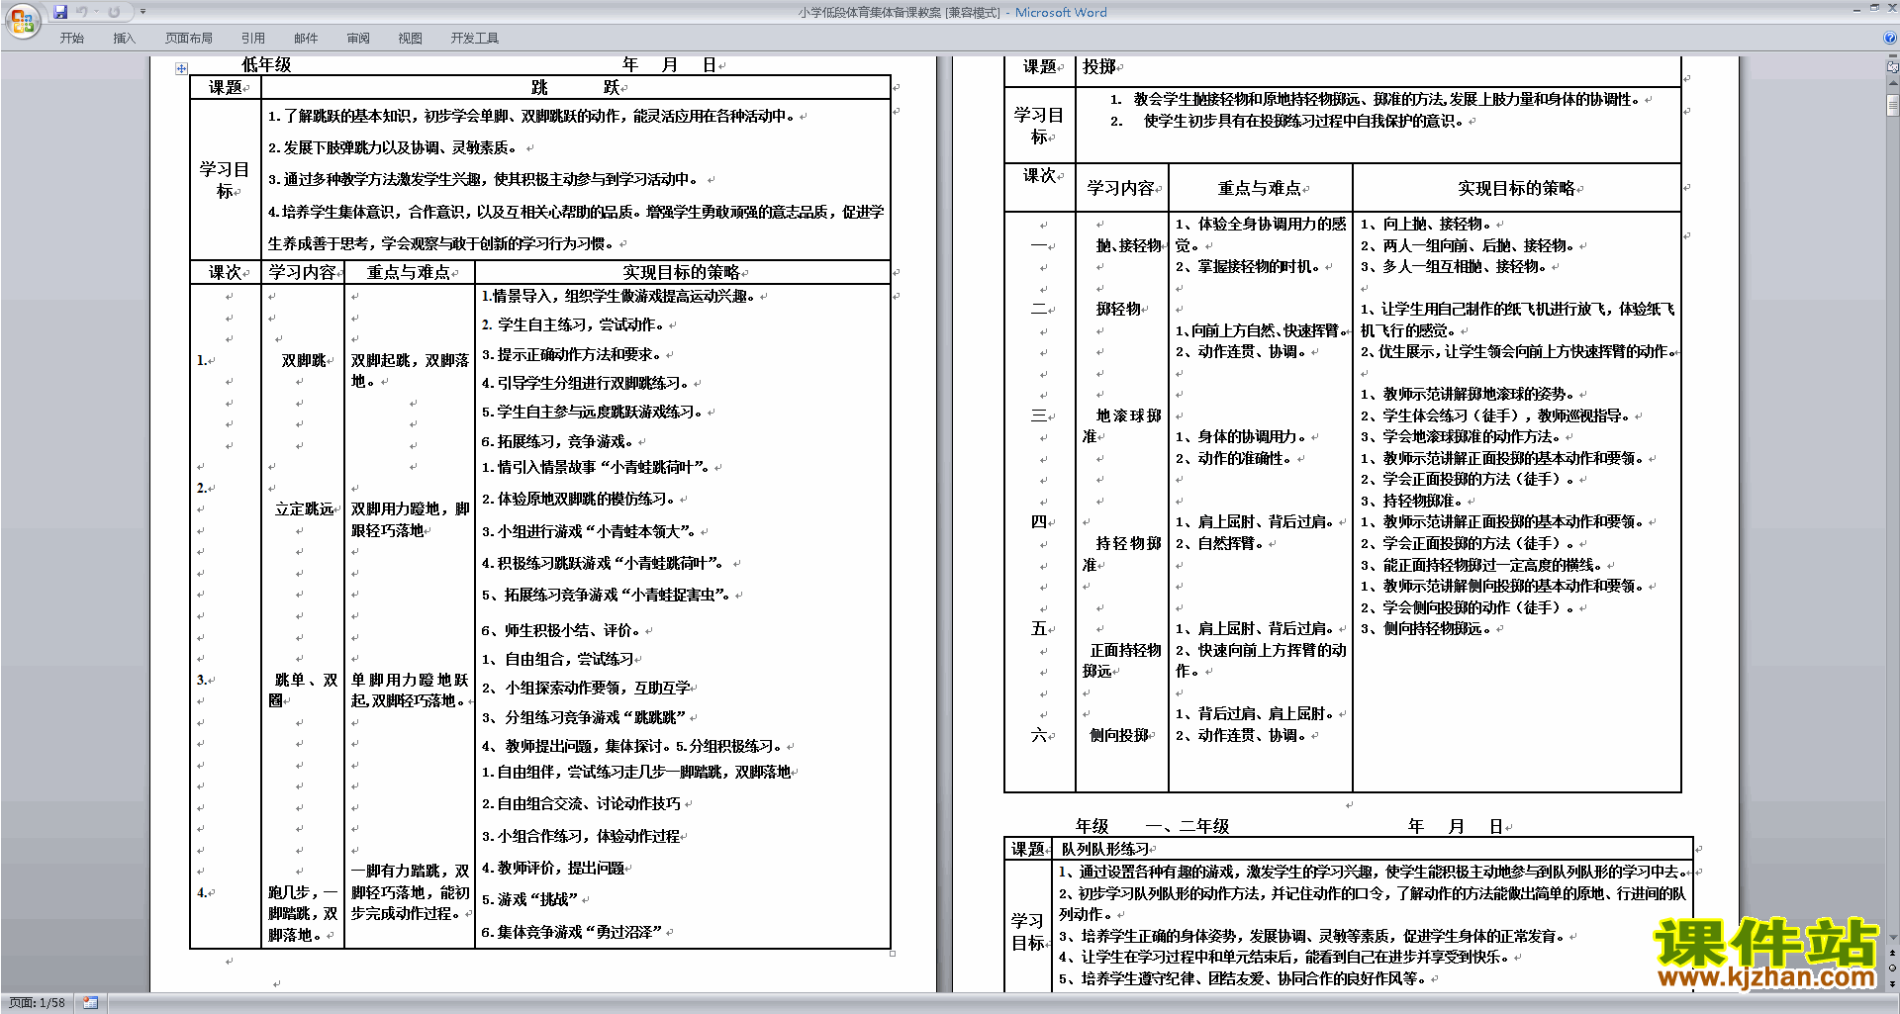The width and height of the screenshot is (1900, 1014).
Task: Click the vertical scrollbar down arrow
Action: pos(1892,938)
